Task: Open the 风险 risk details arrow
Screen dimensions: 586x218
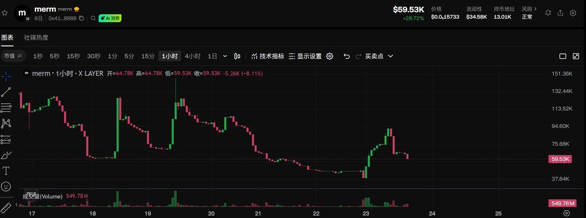Action: [x=535, y=9]
